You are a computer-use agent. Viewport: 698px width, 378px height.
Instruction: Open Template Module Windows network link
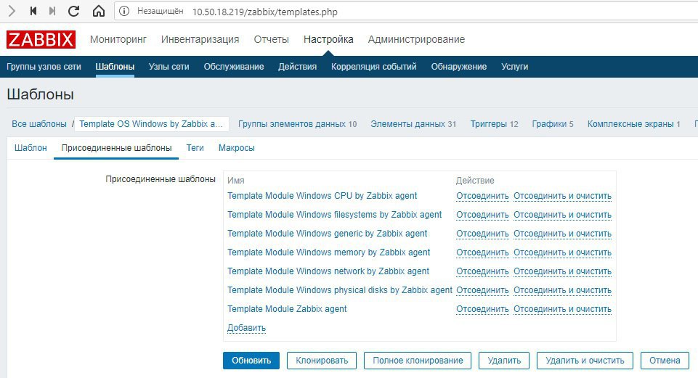pyautogui.click(x=328, y=271)
